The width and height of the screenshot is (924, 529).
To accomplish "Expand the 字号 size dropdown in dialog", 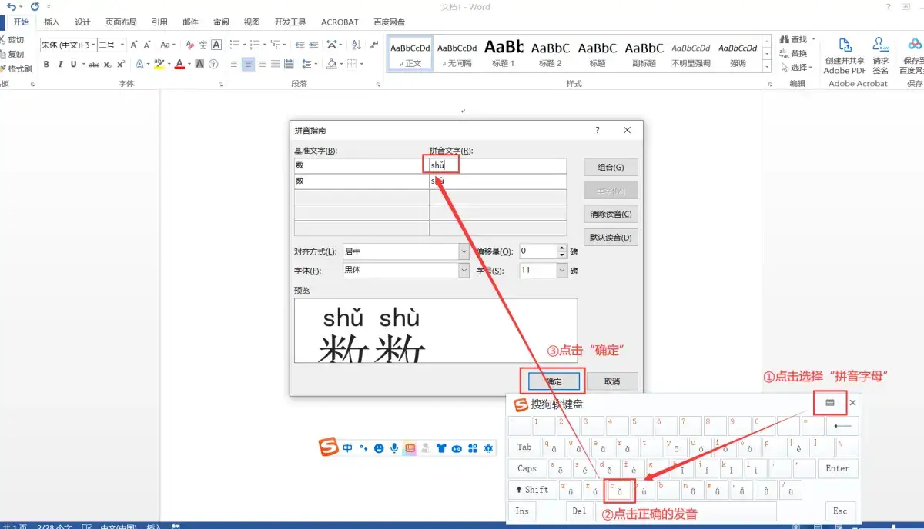I will tap(561, 271).
